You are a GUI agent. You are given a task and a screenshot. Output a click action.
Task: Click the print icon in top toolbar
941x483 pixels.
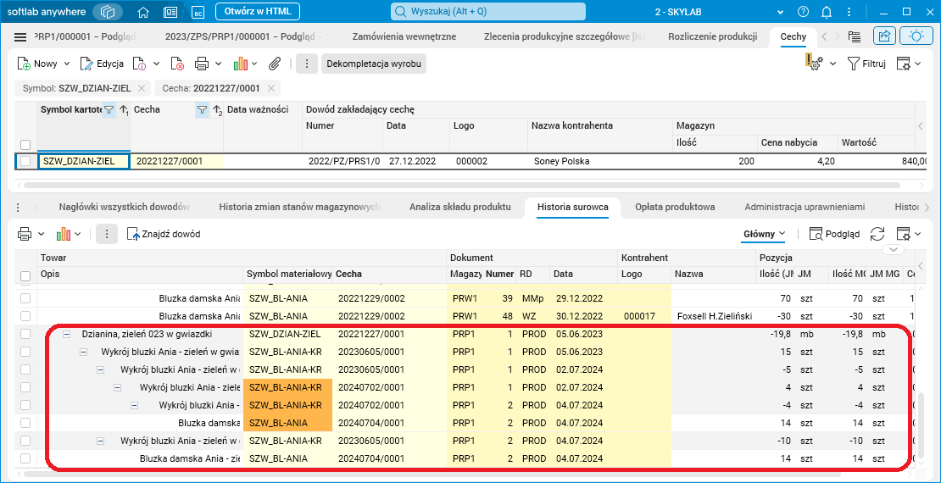202,64
